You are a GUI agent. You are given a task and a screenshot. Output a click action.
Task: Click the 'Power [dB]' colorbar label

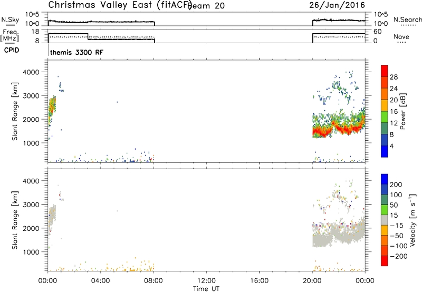[402, 111]
